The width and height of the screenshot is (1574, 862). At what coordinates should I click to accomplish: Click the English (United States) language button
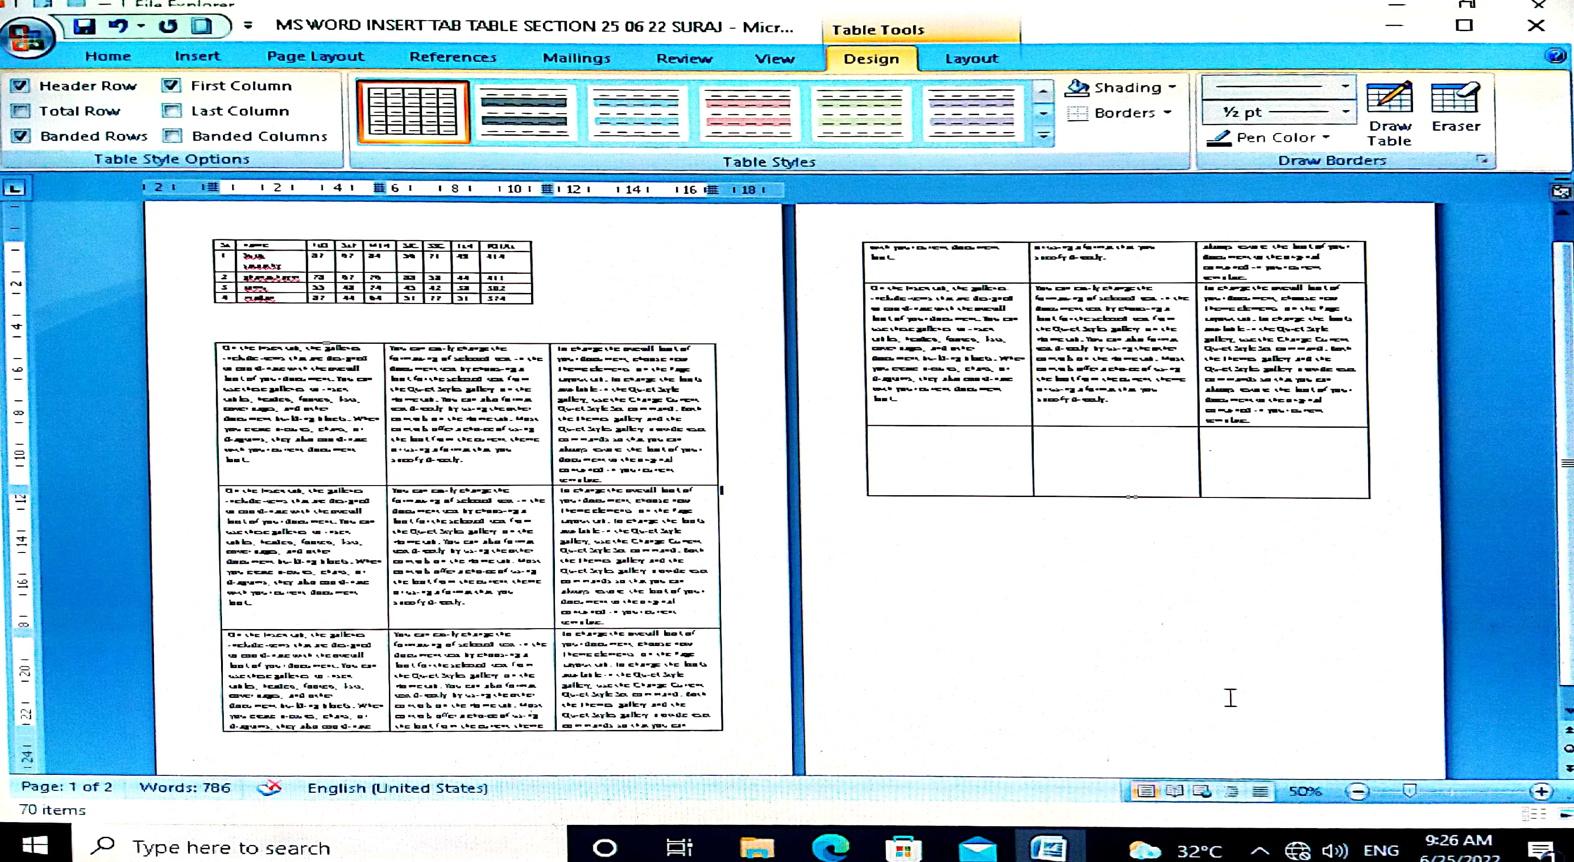tap(397, 788)
